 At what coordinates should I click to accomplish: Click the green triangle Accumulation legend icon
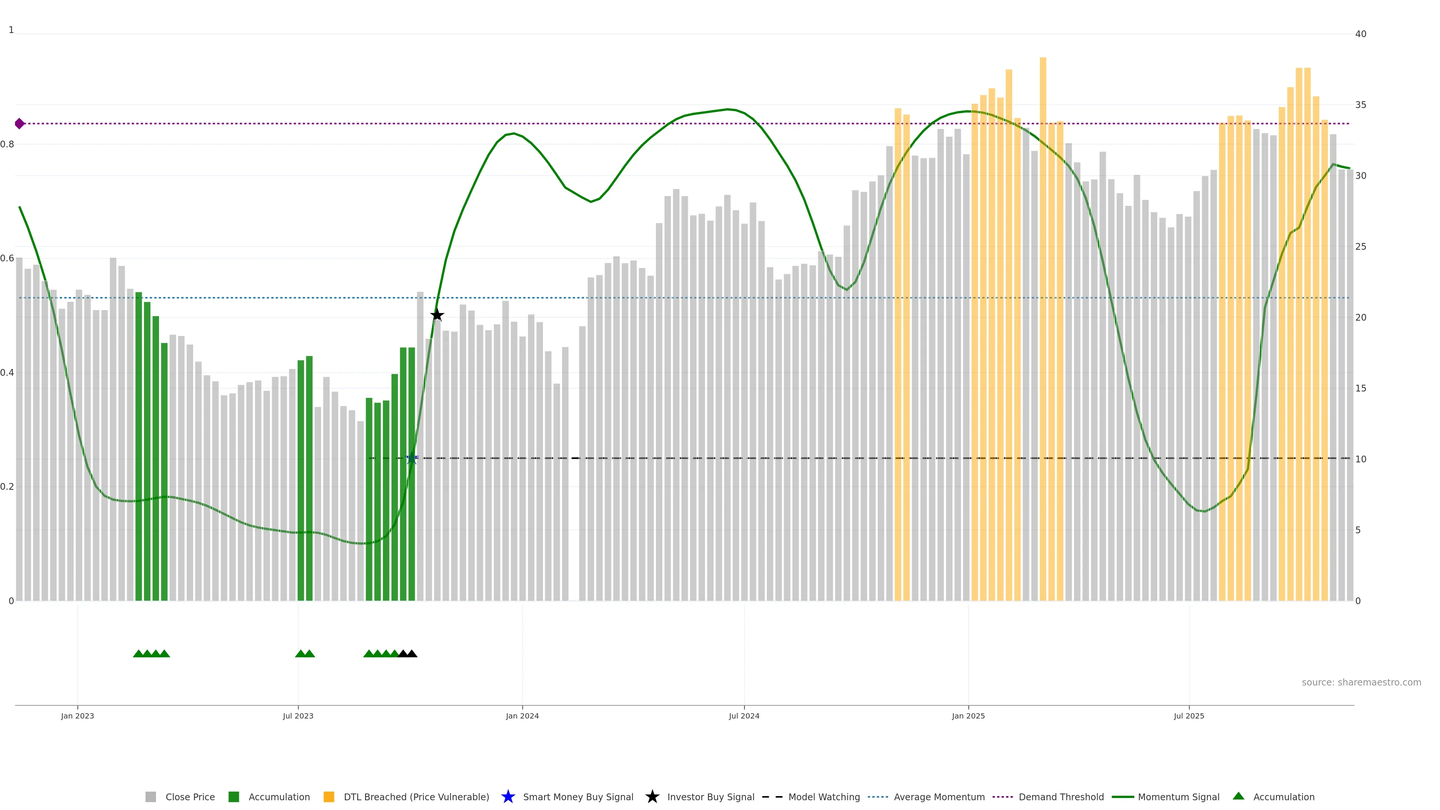coord(1238,796)
